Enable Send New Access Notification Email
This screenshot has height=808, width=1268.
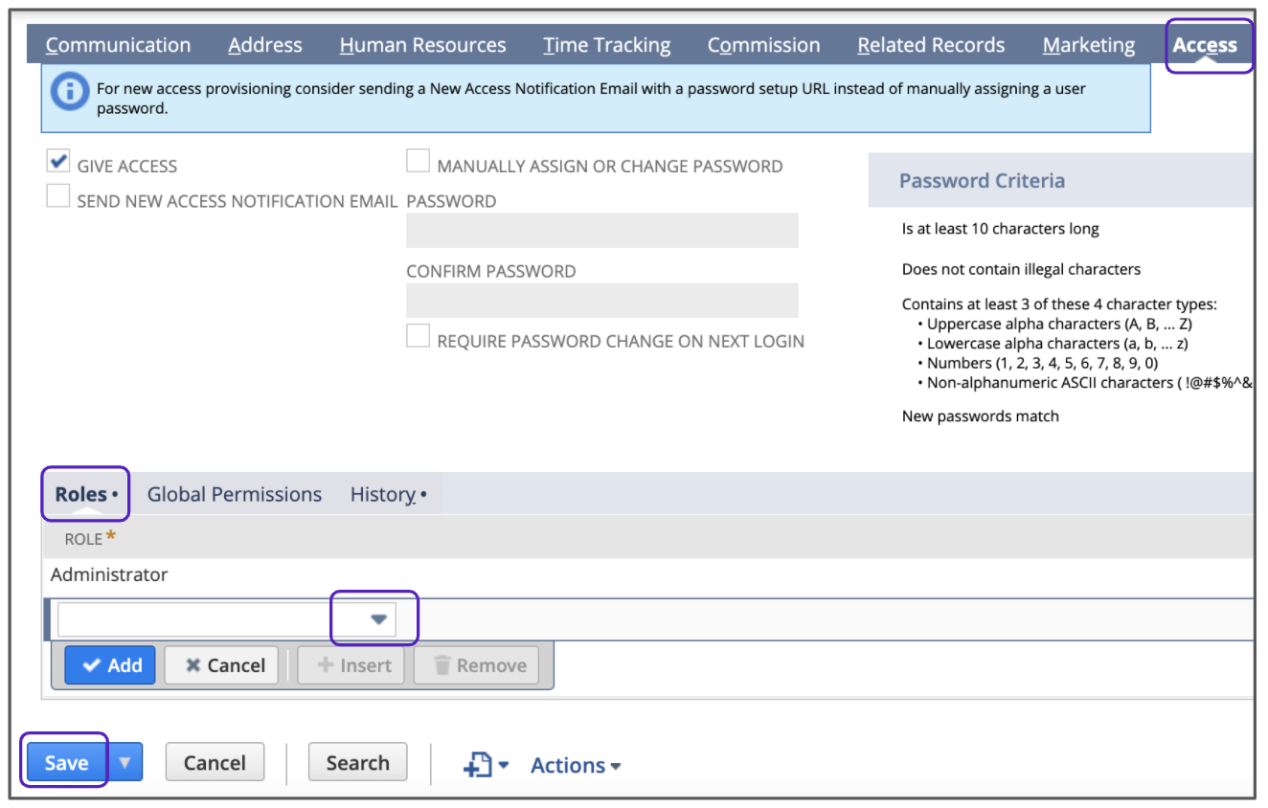point(59,197)
